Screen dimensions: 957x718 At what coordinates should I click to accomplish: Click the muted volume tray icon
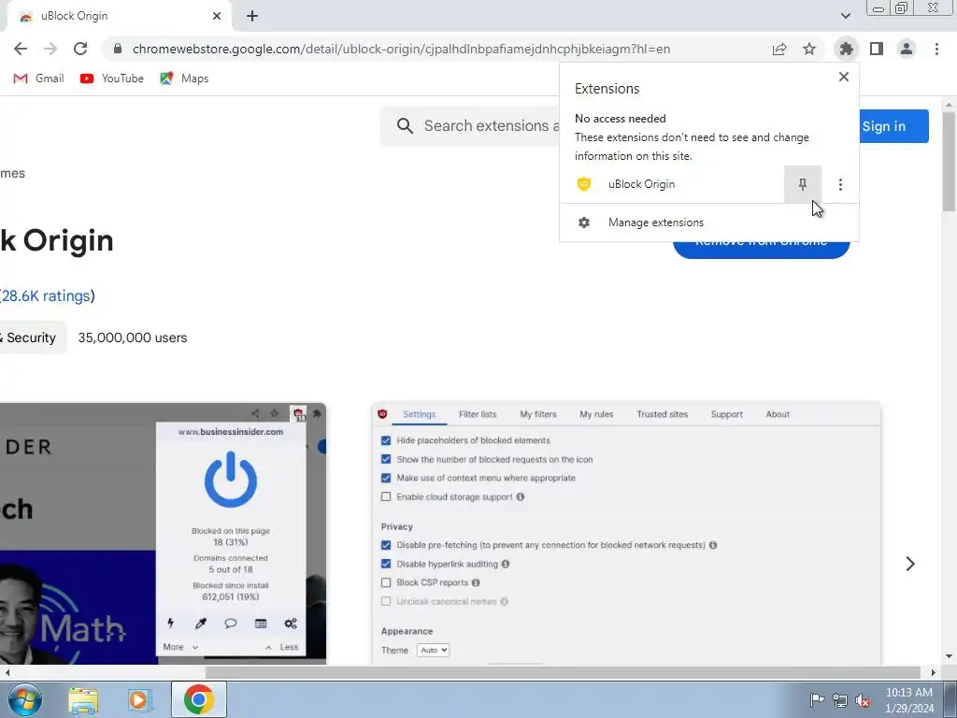click(863, 700)
